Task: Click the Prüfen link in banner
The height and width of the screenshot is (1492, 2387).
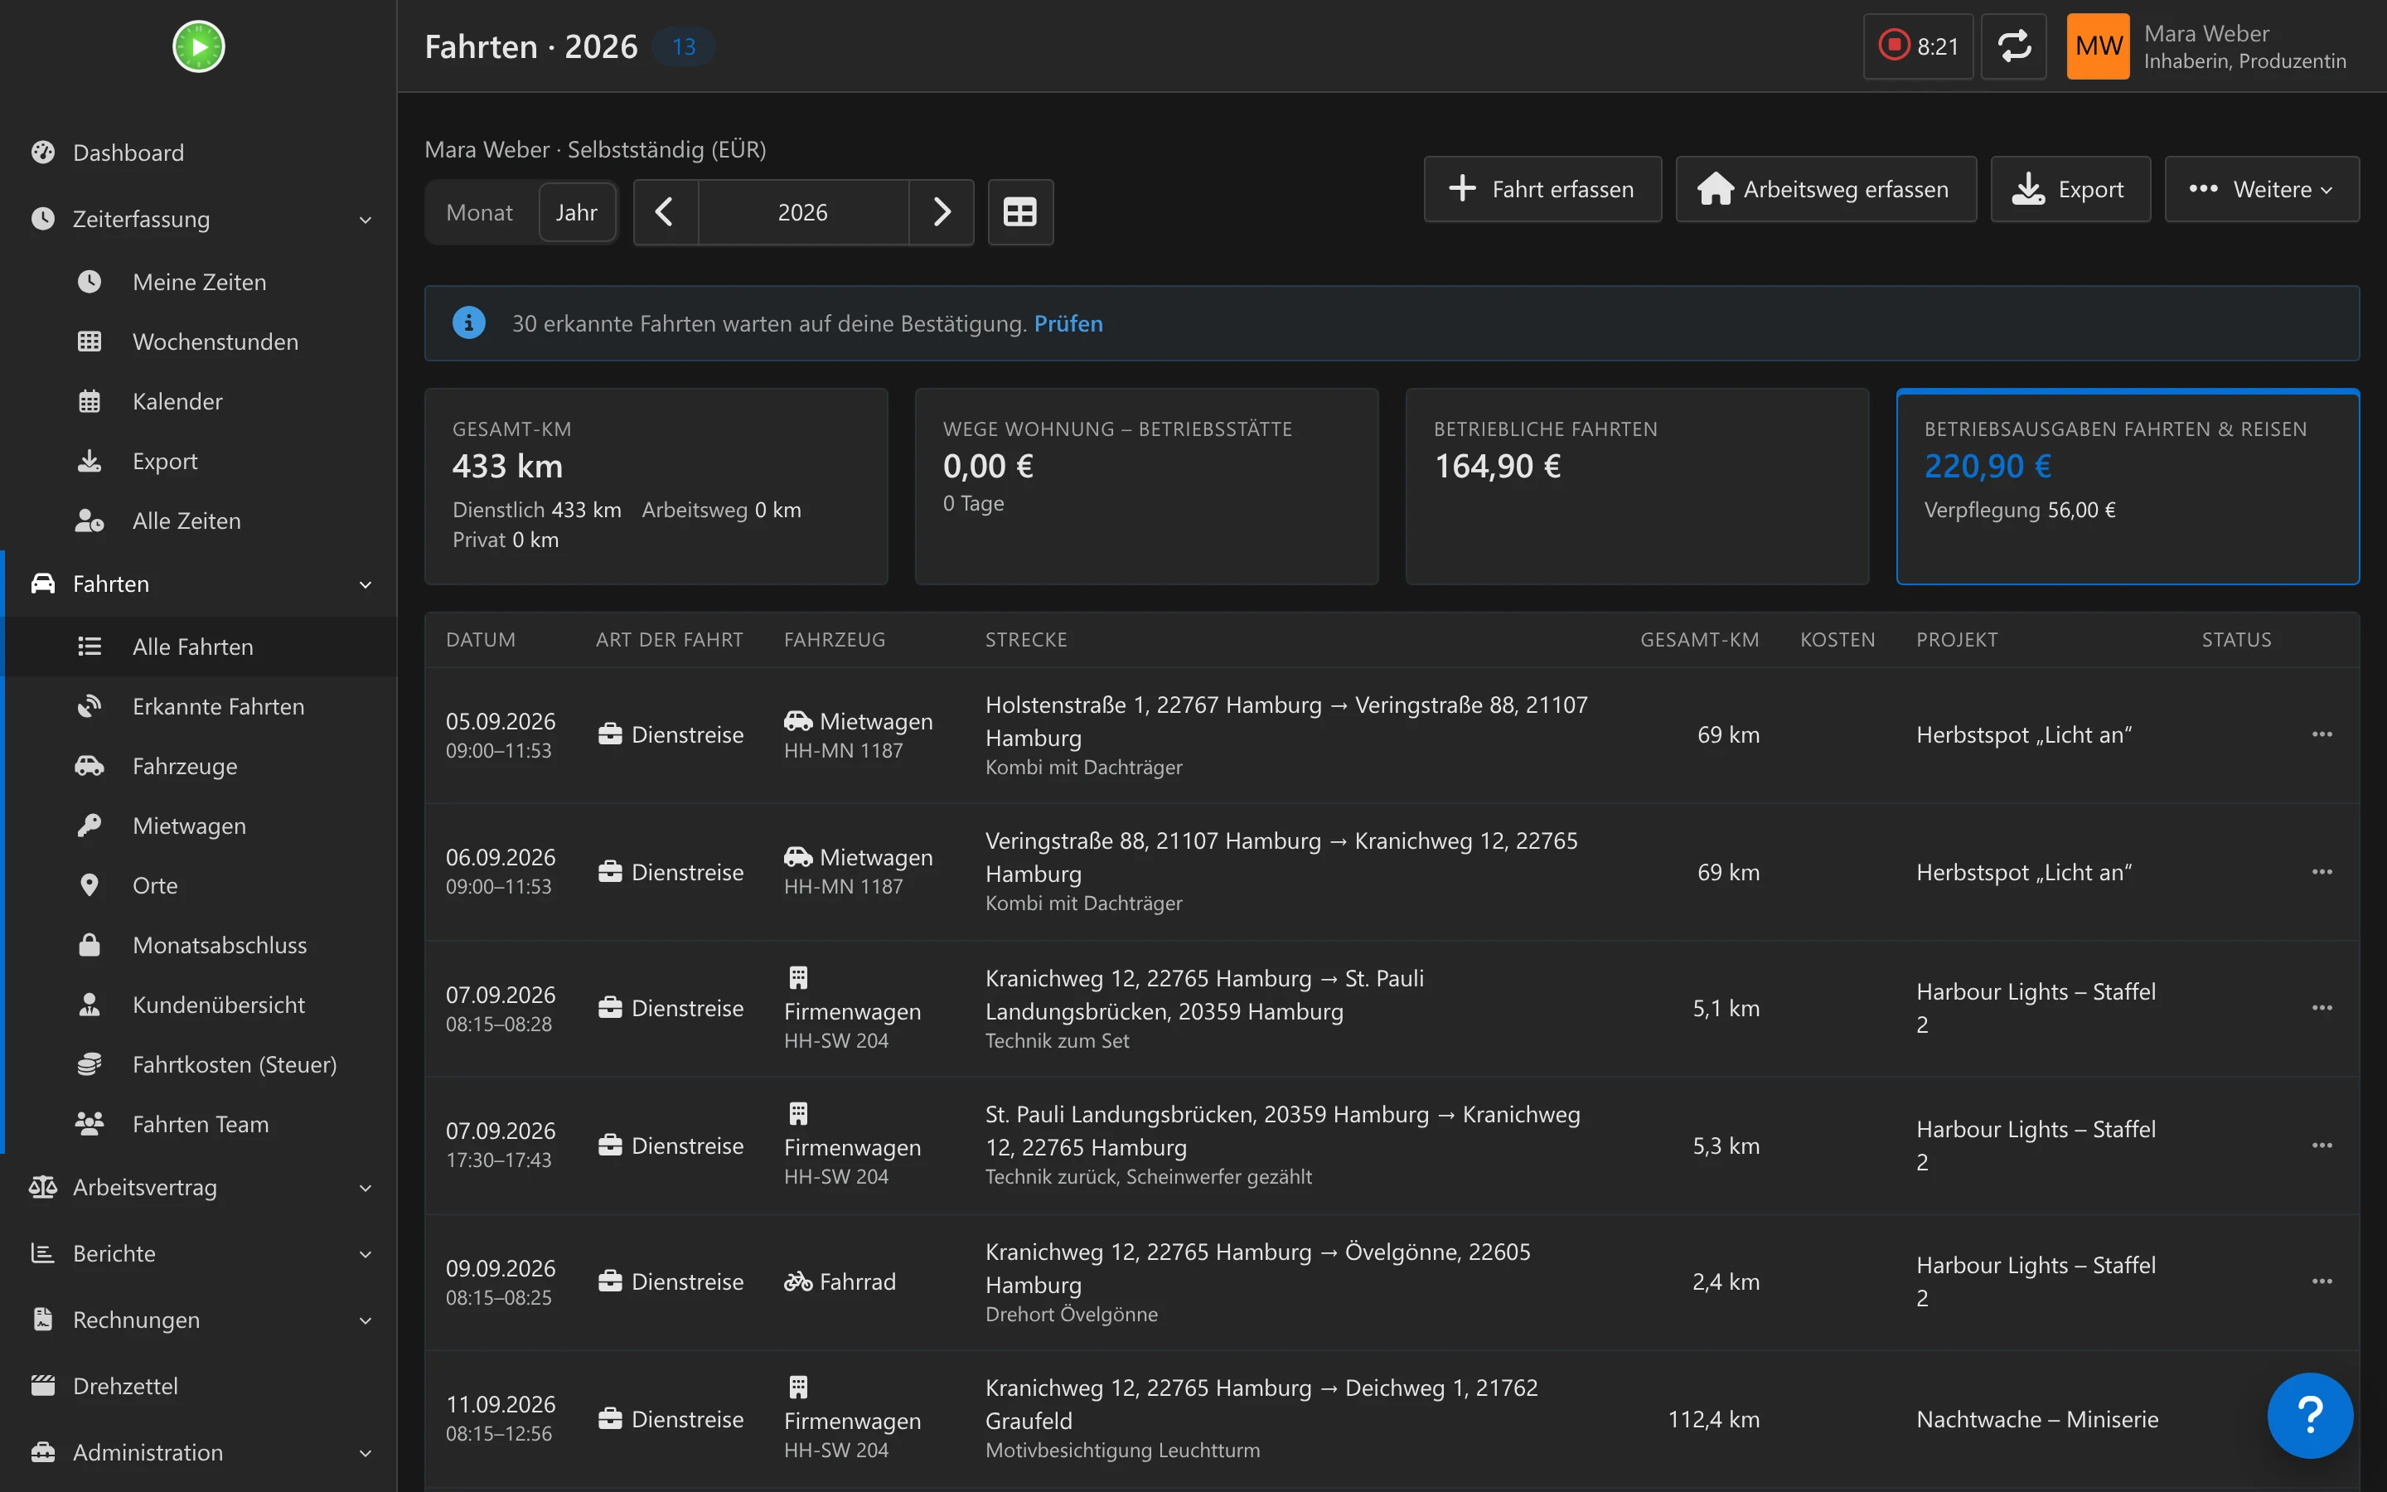Action: pos(1068,323)
